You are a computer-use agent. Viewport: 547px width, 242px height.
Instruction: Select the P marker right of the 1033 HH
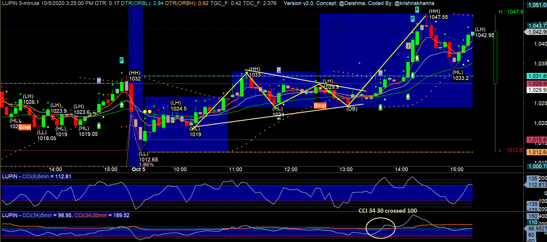tap(279, 70)
